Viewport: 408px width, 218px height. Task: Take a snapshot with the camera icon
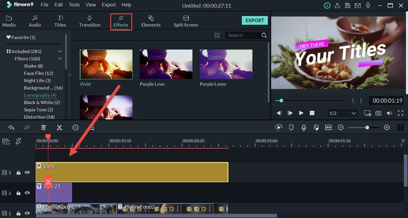click(x=378, y=113)
